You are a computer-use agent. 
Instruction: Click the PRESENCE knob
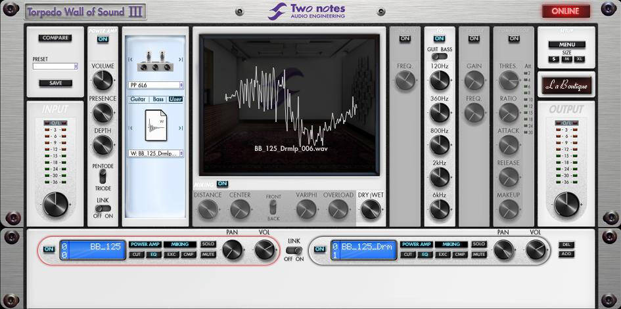103,113
